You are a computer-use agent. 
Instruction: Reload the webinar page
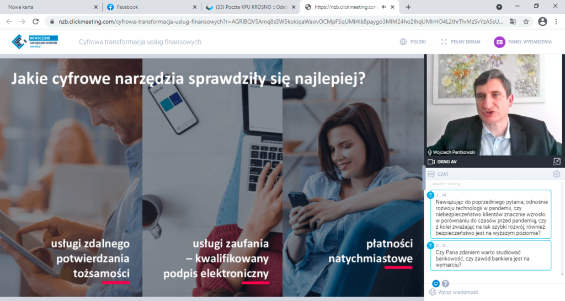coord(35,21)
